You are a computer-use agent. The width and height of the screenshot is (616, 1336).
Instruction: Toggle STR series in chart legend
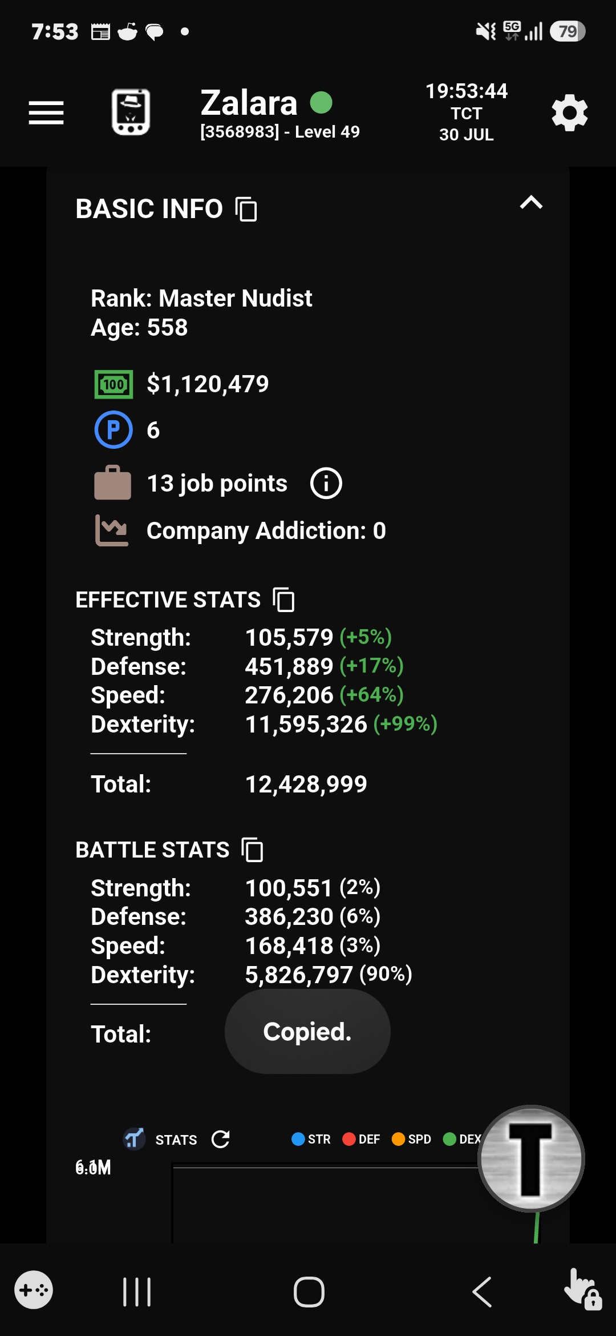pos(311,1139)
